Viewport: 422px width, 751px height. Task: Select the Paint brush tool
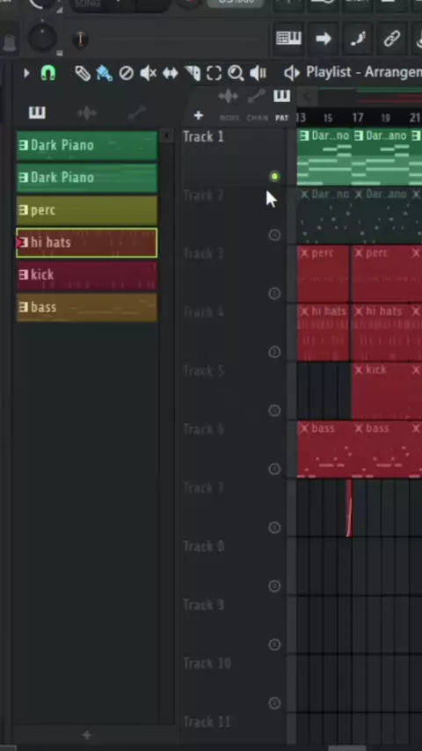point(104,73)
